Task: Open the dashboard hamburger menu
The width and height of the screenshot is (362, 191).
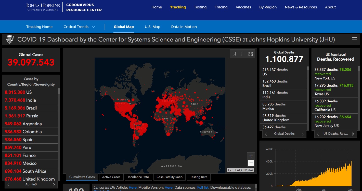Action: [x=354, y=39]
